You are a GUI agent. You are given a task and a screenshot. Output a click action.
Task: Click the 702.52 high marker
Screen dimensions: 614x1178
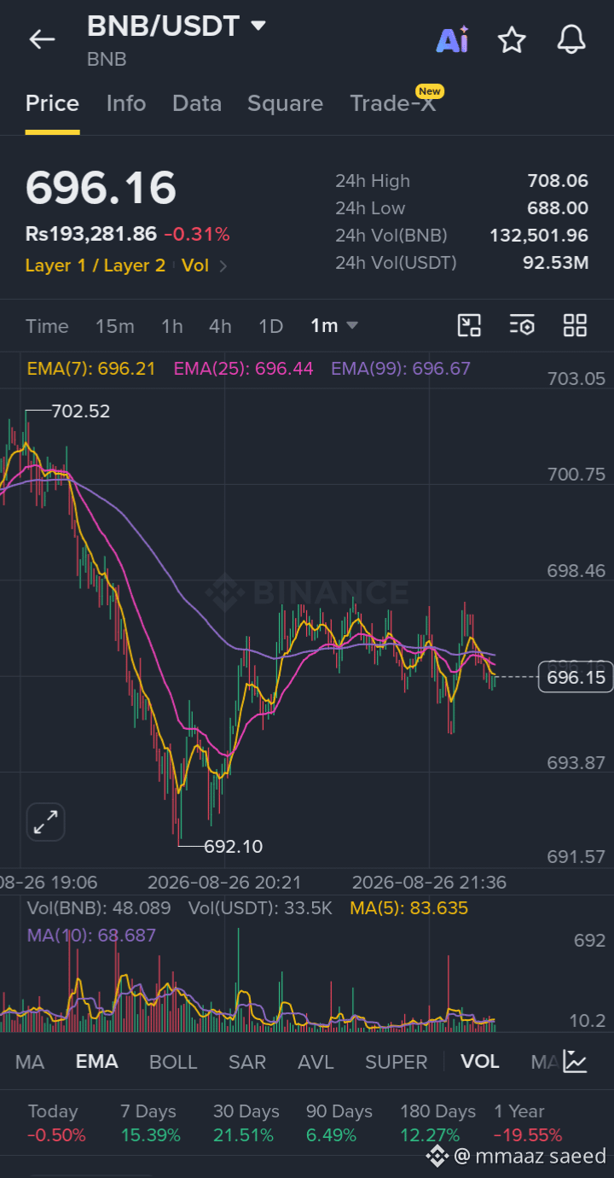coord(80,411)
